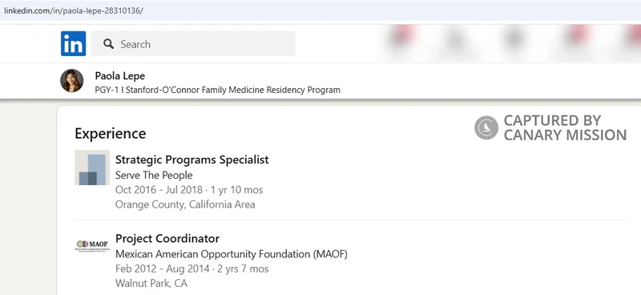Click the Canary Mission bird watermark icon
This screenshot has width=641, height=295.
coord(486,127)
